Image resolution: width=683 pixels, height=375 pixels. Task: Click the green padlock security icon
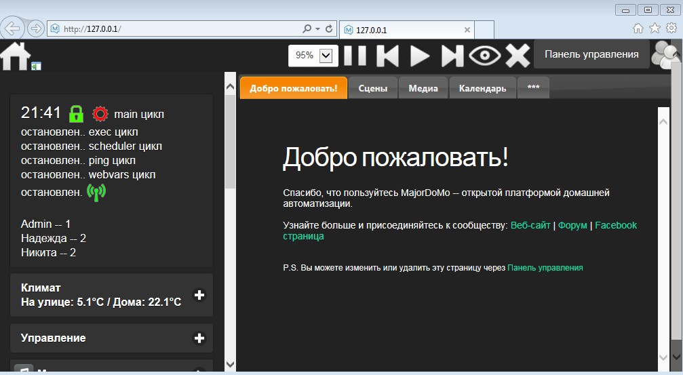pos(76,113)
